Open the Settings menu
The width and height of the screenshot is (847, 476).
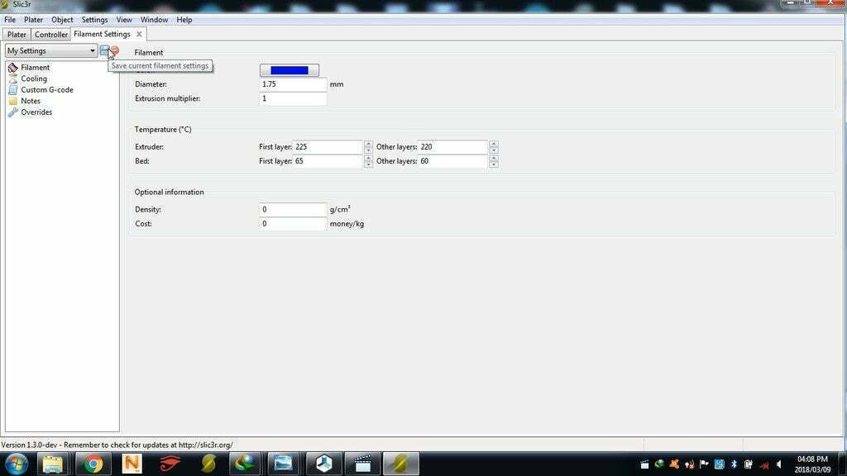point(94,20)
